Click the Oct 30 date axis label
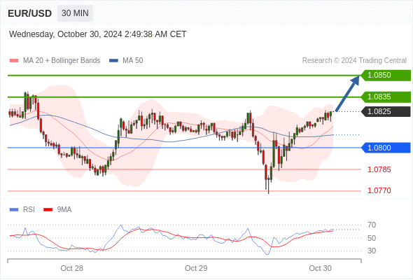Image resolution: width=413 pixels, height=280 pixels. click(321, 268)
